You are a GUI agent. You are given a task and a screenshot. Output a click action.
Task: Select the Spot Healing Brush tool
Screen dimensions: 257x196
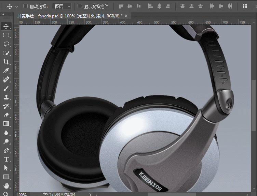pos(6,79)
